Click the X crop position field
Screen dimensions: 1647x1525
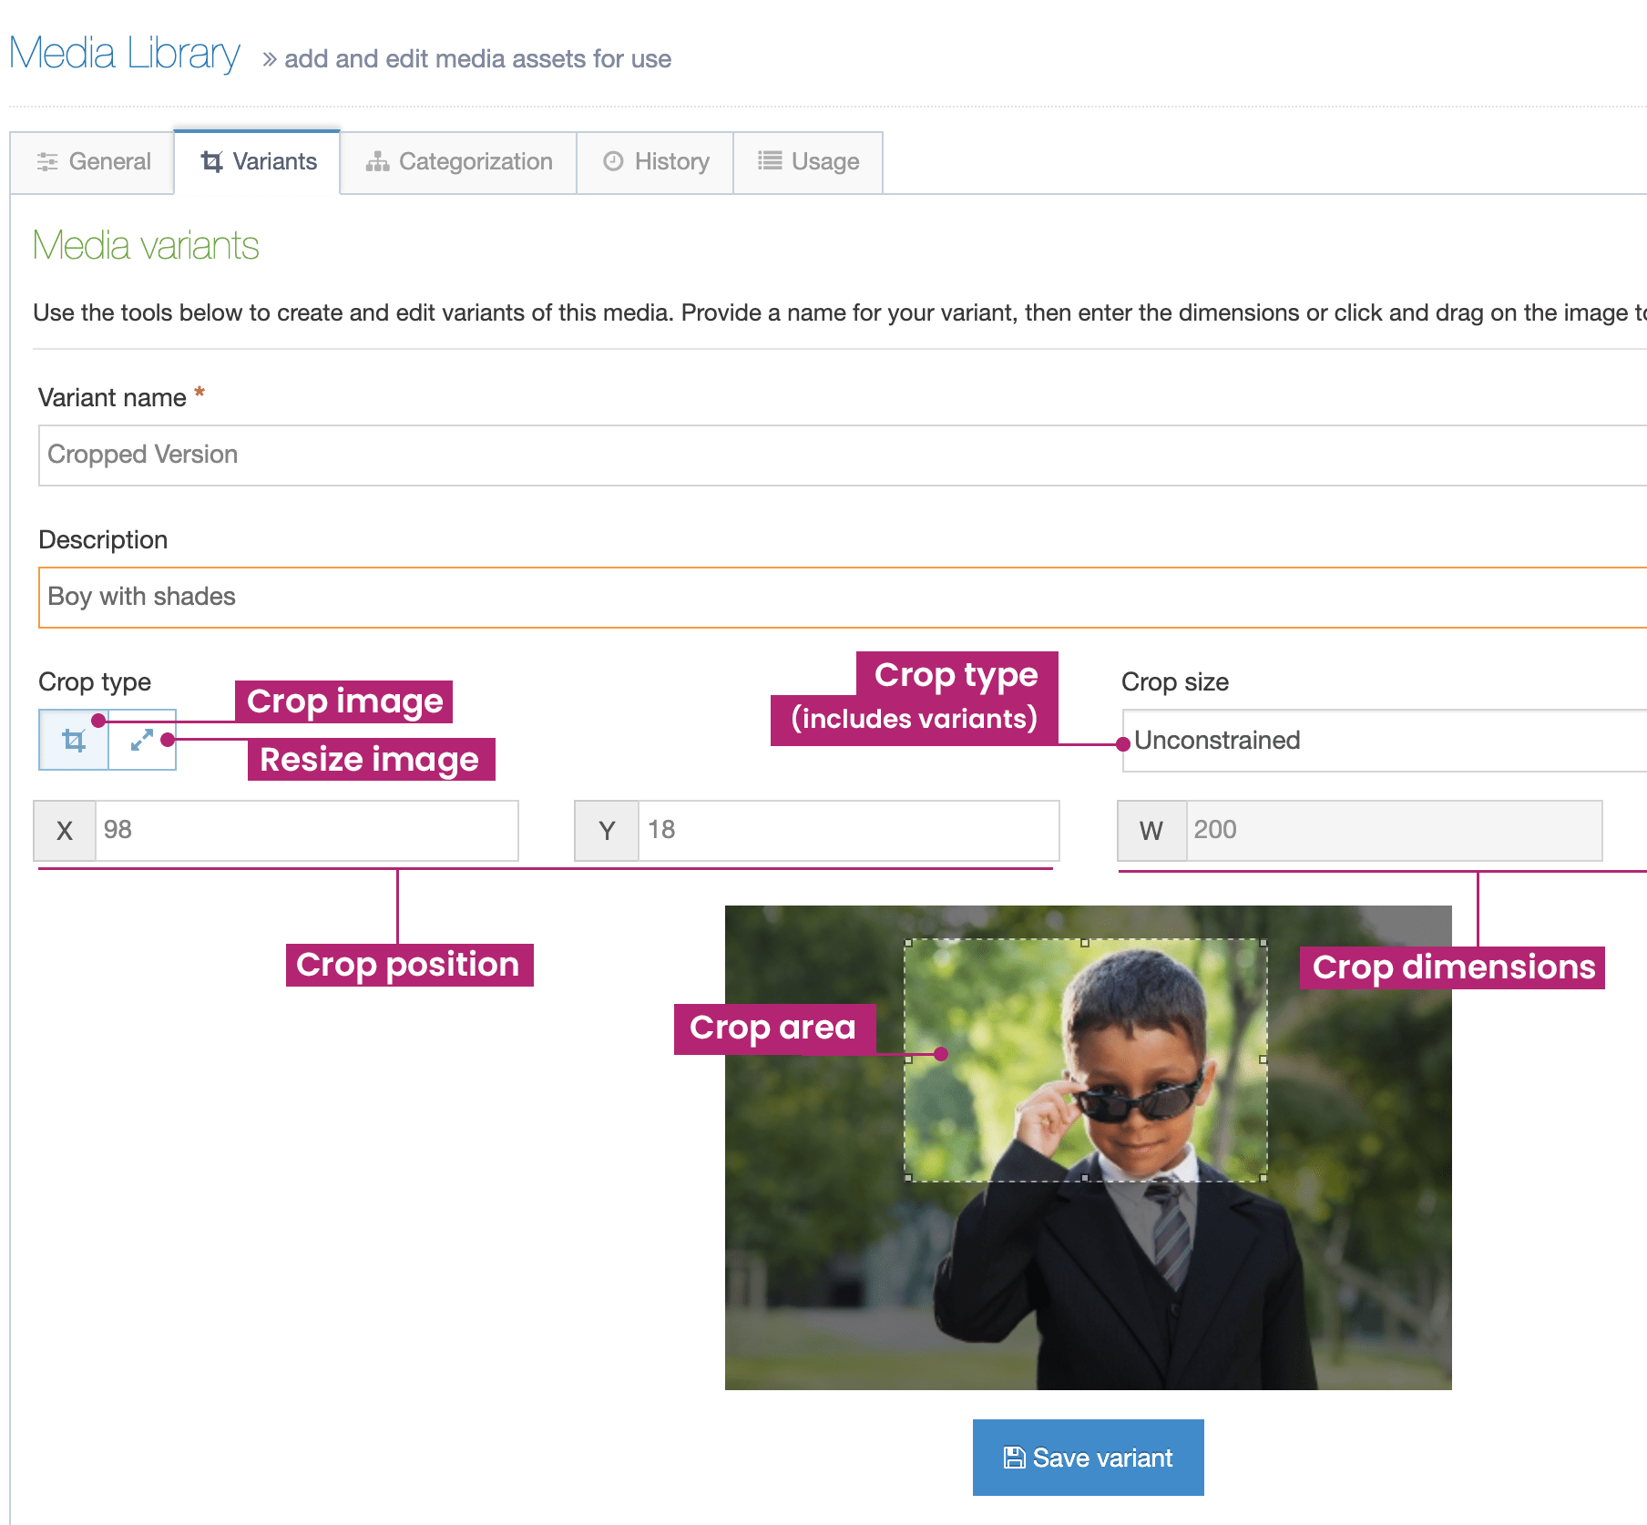pos(305,830)
